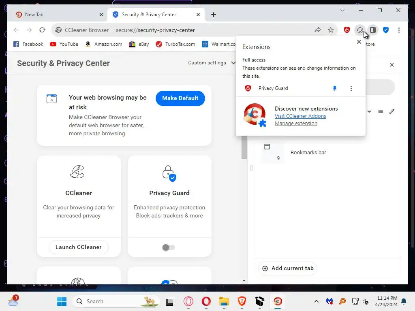The width and height of the screenshot is (415, 311).
Task: Close the Extensions popup
Action: (x=359, y=42)
